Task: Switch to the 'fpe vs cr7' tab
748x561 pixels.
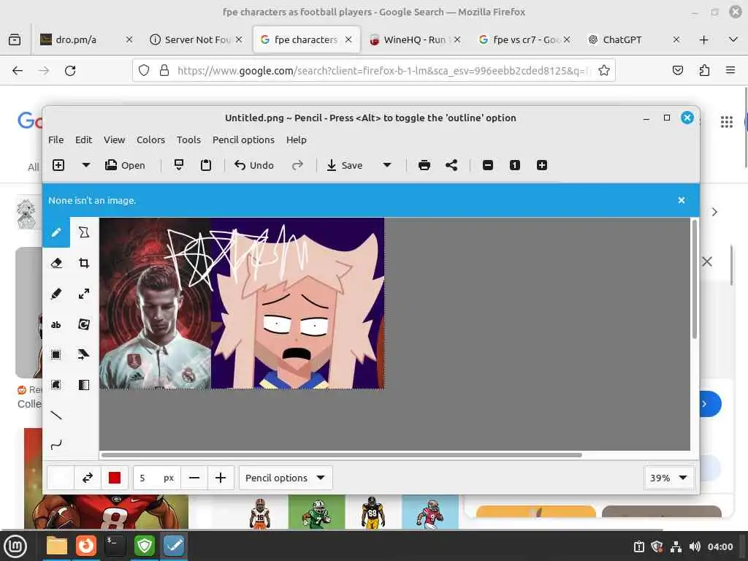Action: (x=524, y=39)
